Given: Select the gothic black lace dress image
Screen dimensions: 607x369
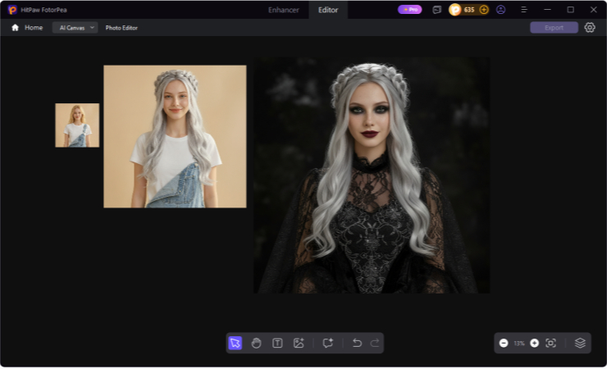Looking at the screenshot, I should pyautogui.click(x=372, y=175).
